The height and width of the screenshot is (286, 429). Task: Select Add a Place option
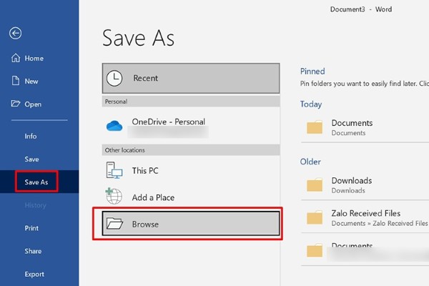(191, 197)
